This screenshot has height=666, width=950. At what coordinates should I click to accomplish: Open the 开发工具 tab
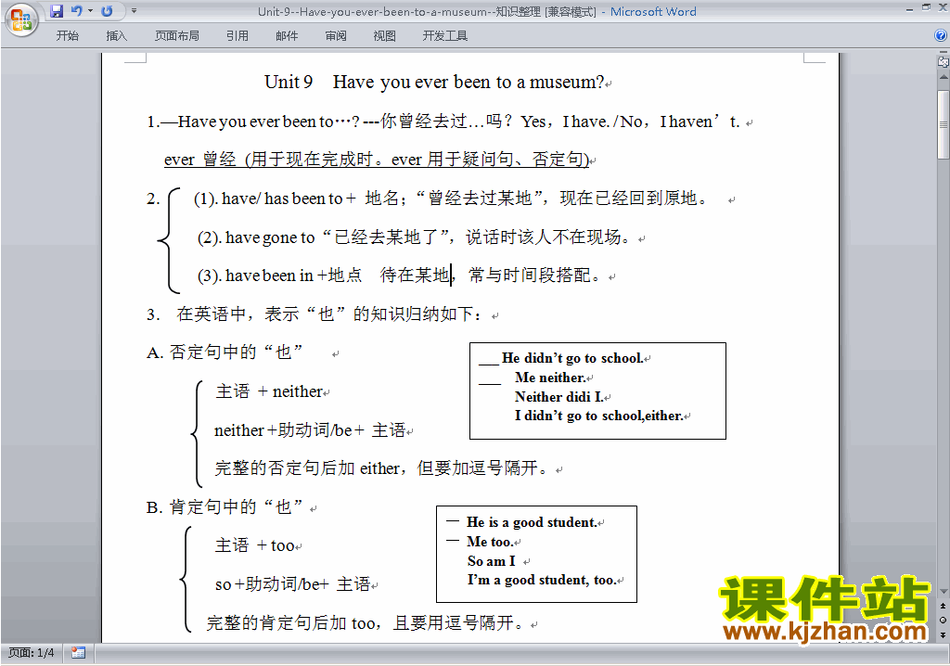click(445, 36)
